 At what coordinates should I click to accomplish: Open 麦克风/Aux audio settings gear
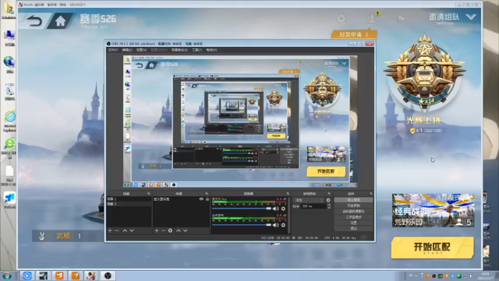click(283, 209)
